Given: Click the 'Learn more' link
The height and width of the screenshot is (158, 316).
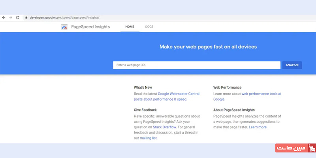Looking at the screenshot, I should 258,127.
